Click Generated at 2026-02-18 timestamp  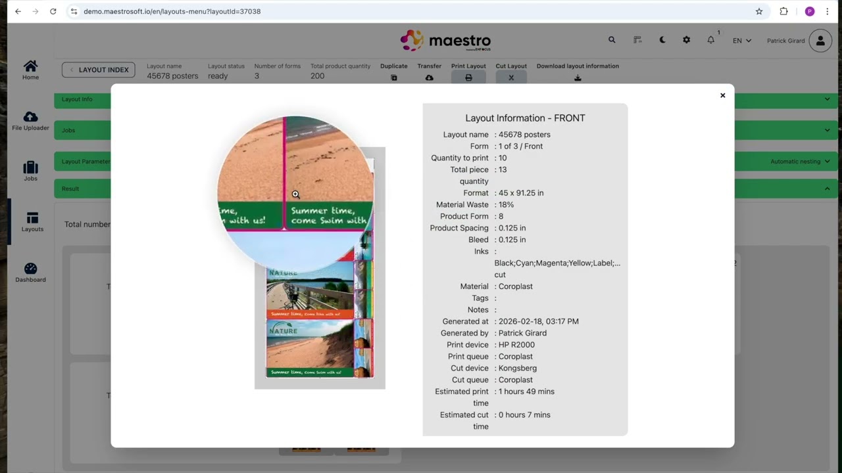point(539,322)
